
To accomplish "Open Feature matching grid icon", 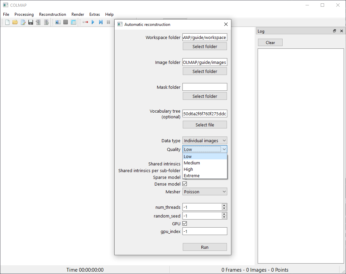I will (x=65, y=22).
